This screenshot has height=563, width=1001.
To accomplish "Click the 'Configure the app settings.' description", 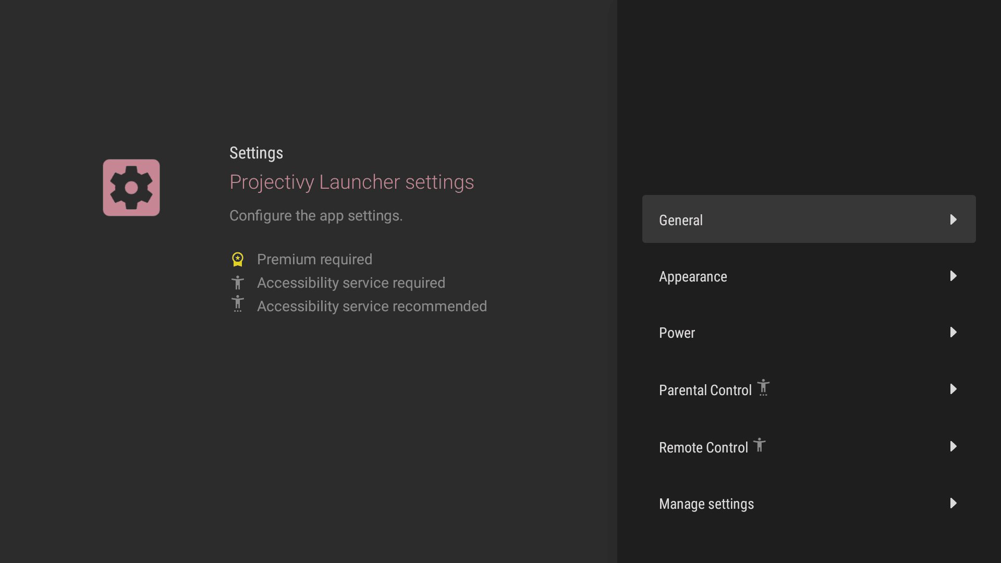I will [316, 215].
